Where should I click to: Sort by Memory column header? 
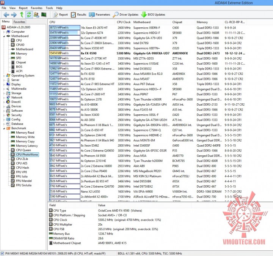point(209,22)
